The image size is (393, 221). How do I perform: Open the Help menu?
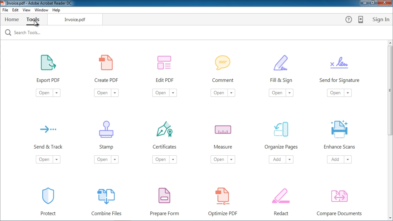tap(56, 10)
